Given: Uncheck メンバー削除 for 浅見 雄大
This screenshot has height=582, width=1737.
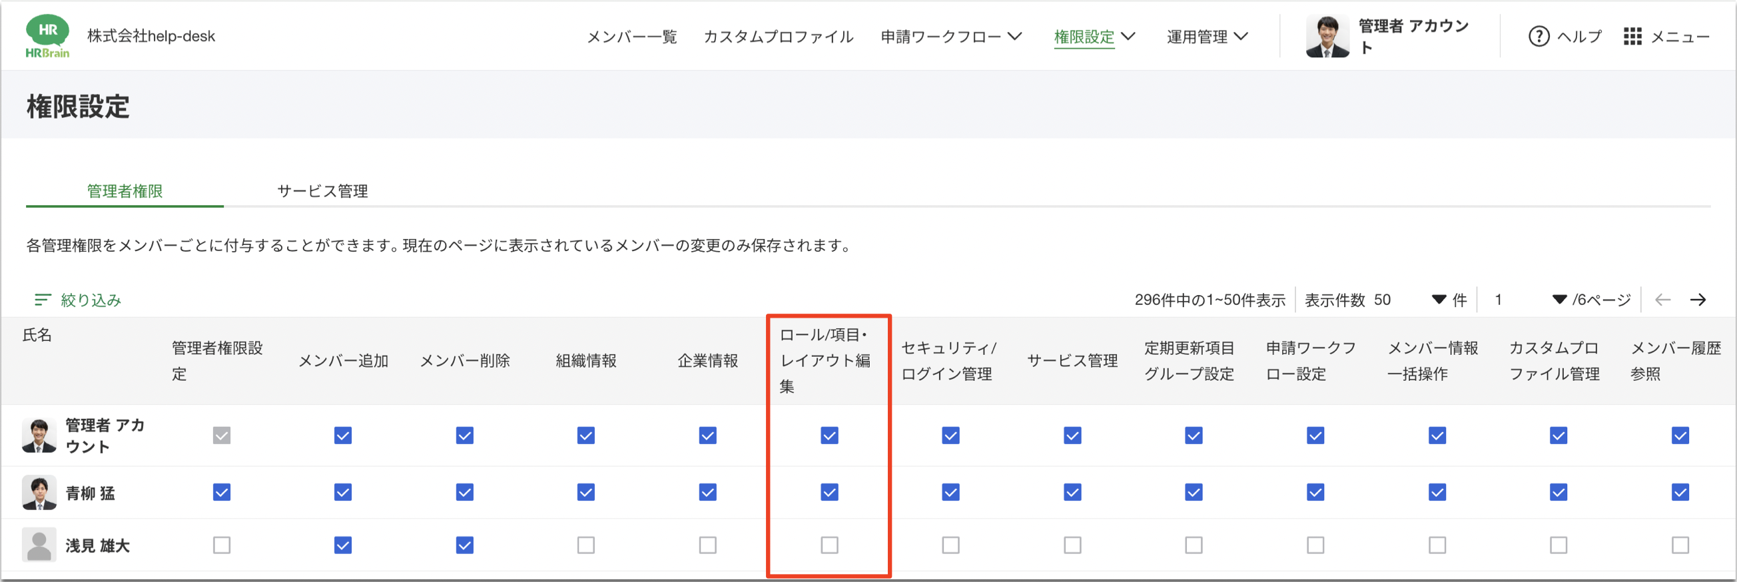Looking at the screenshot, I should point(464,545).
